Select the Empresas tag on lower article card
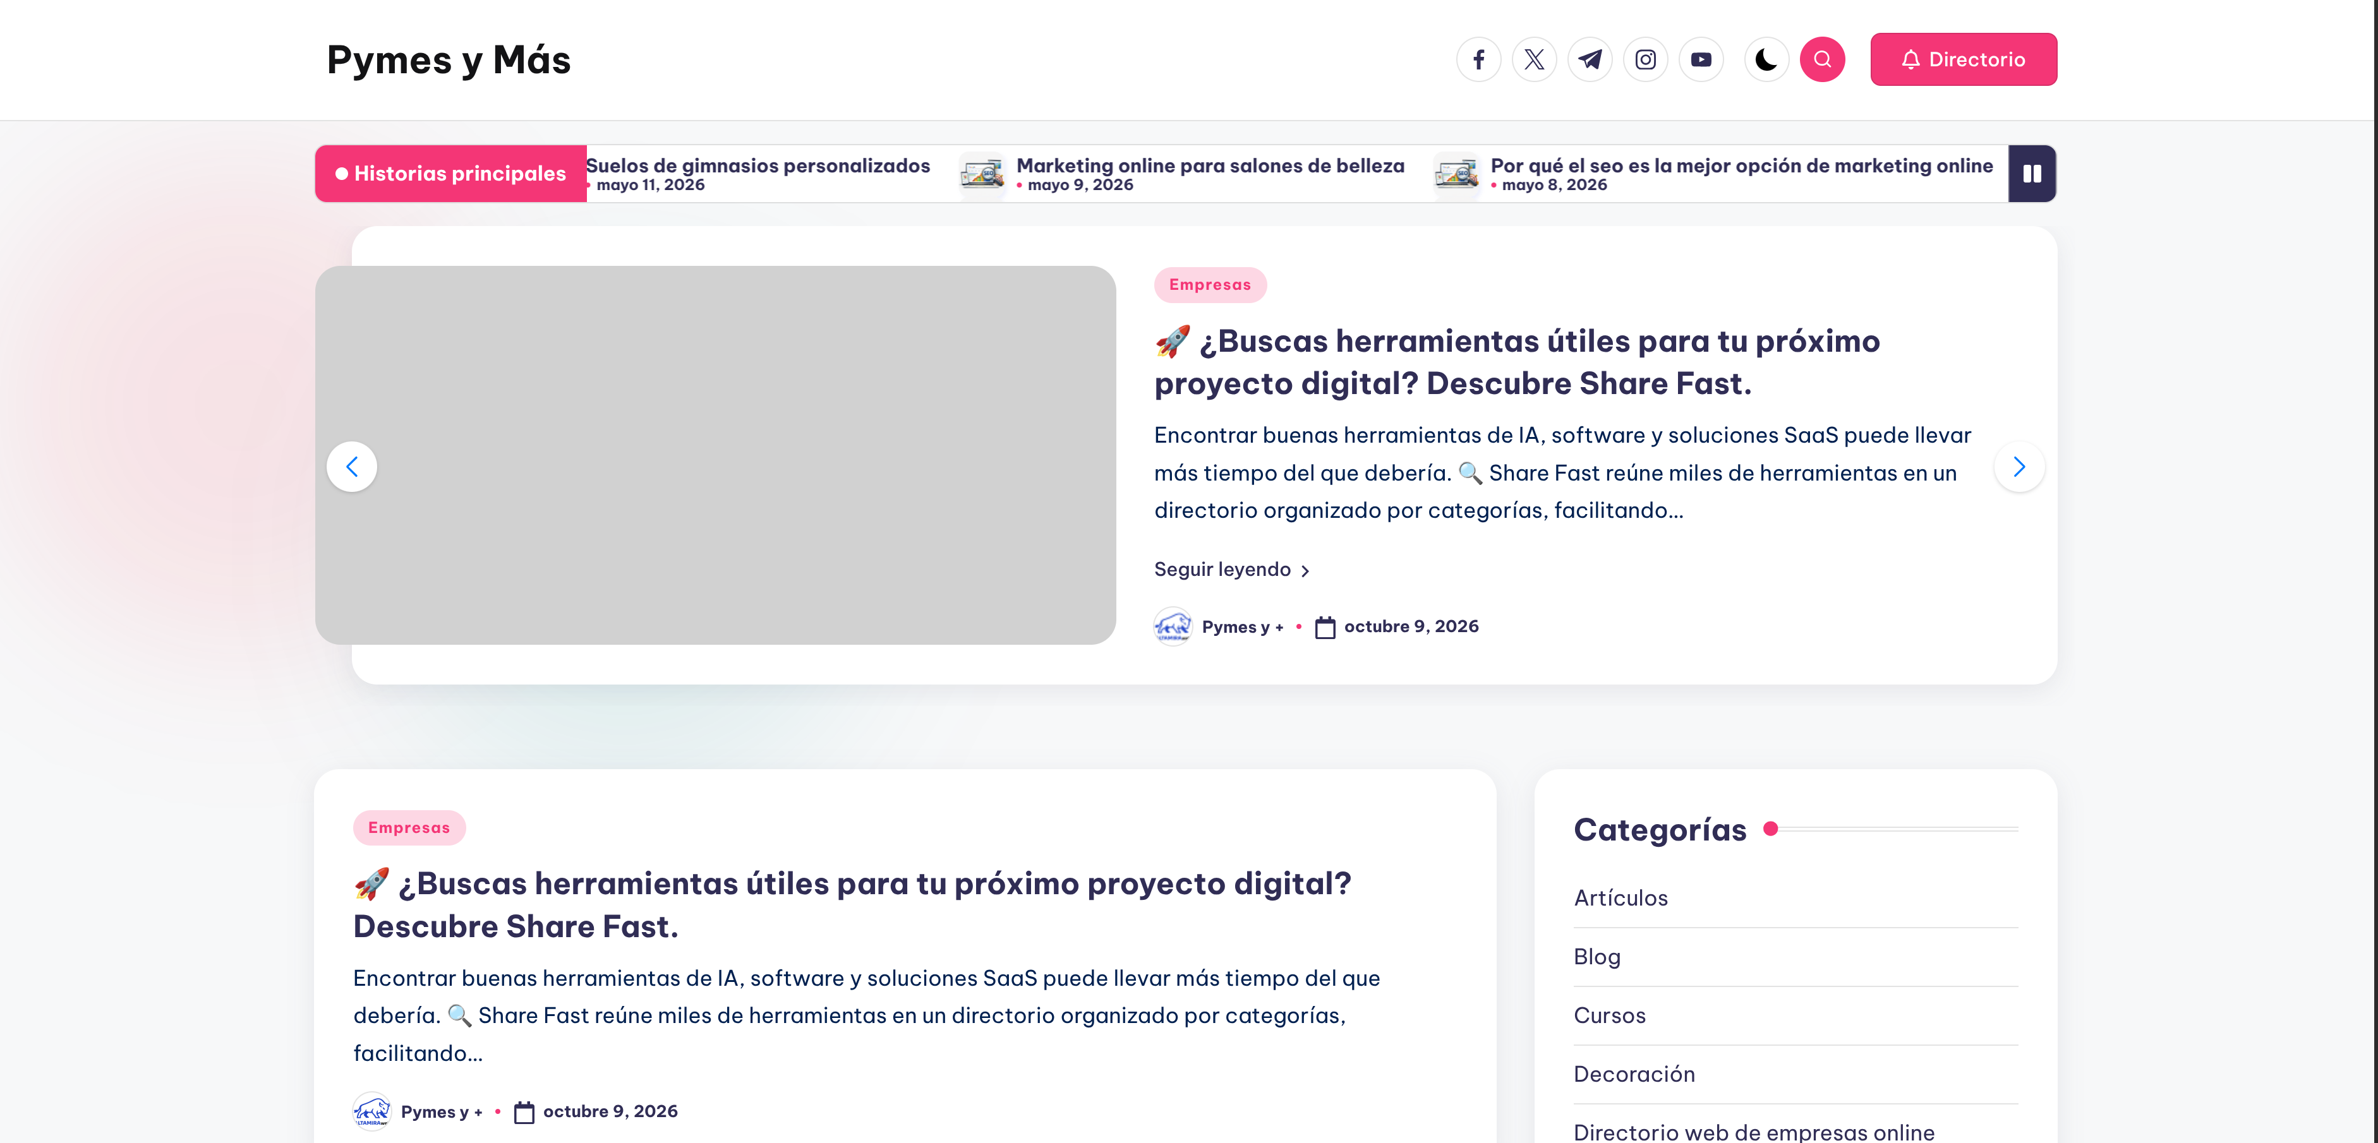2378x1143 pixels. tap(409, 827)
